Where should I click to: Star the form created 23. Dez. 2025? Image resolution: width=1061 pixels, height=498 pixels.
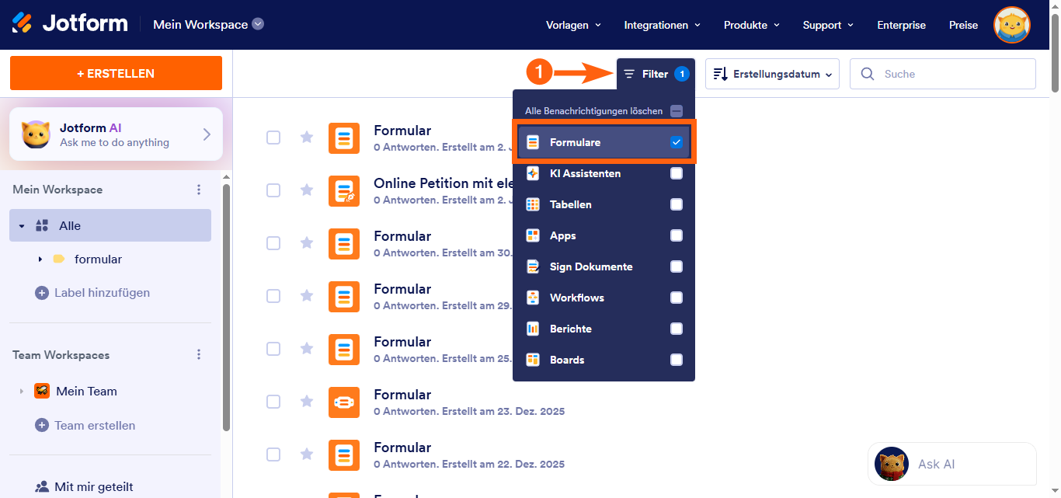pos(307,401)
